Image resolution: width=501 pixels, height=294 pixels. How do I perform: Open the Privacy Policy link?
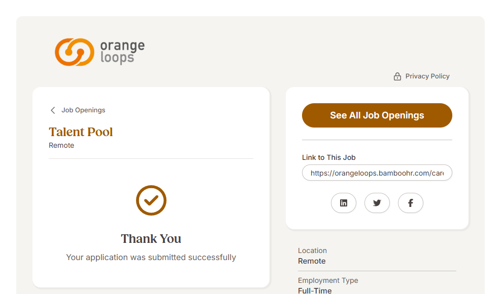tap(427, 76)
